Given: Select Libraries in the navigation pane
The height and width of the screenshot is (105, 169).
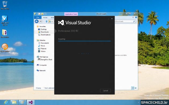Looking at the screenshot, I should coord(42,40).
